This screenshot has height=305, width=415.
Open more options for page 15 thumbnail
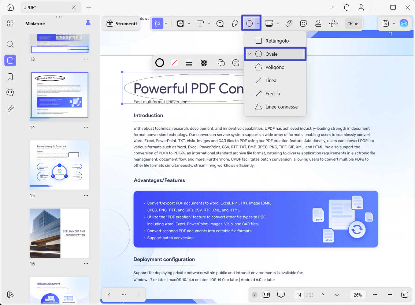pyautogui.click(x=86, y=195)
